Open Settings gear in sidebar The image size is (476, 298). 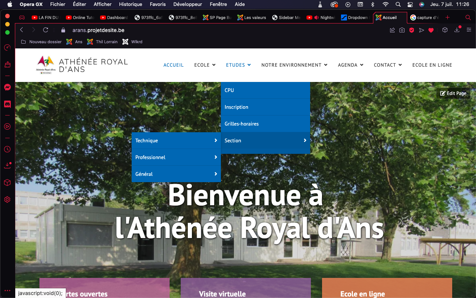(7, 200)
